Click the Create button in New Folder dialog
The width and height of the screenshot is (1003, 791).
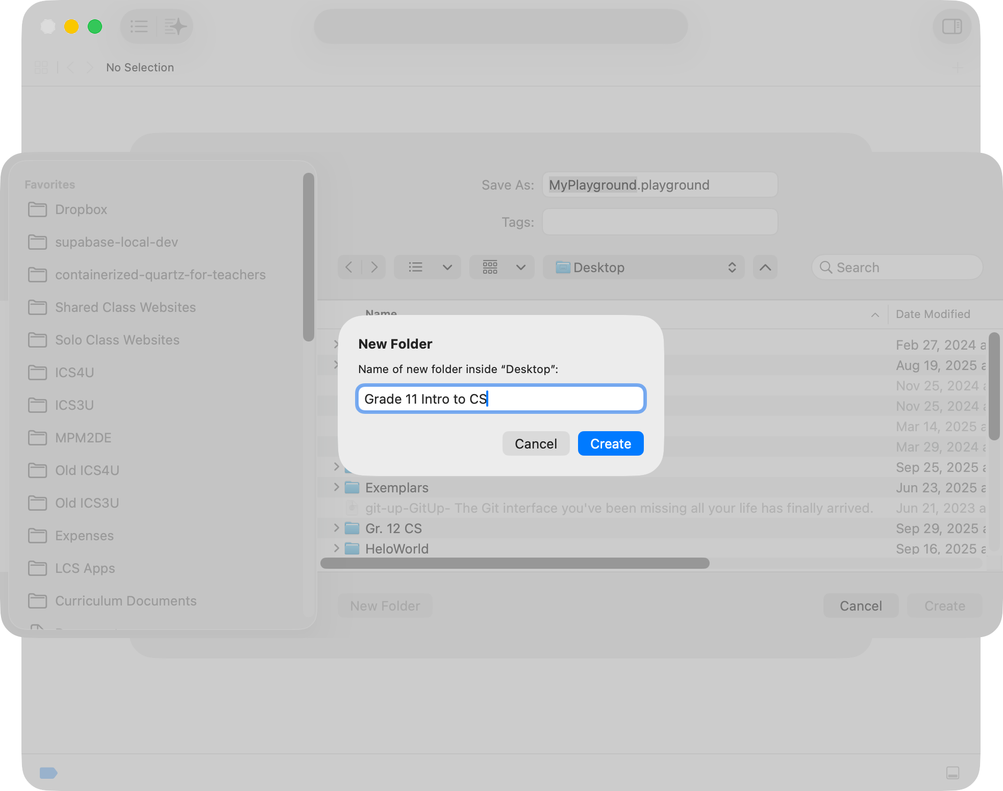coord(610,443)
